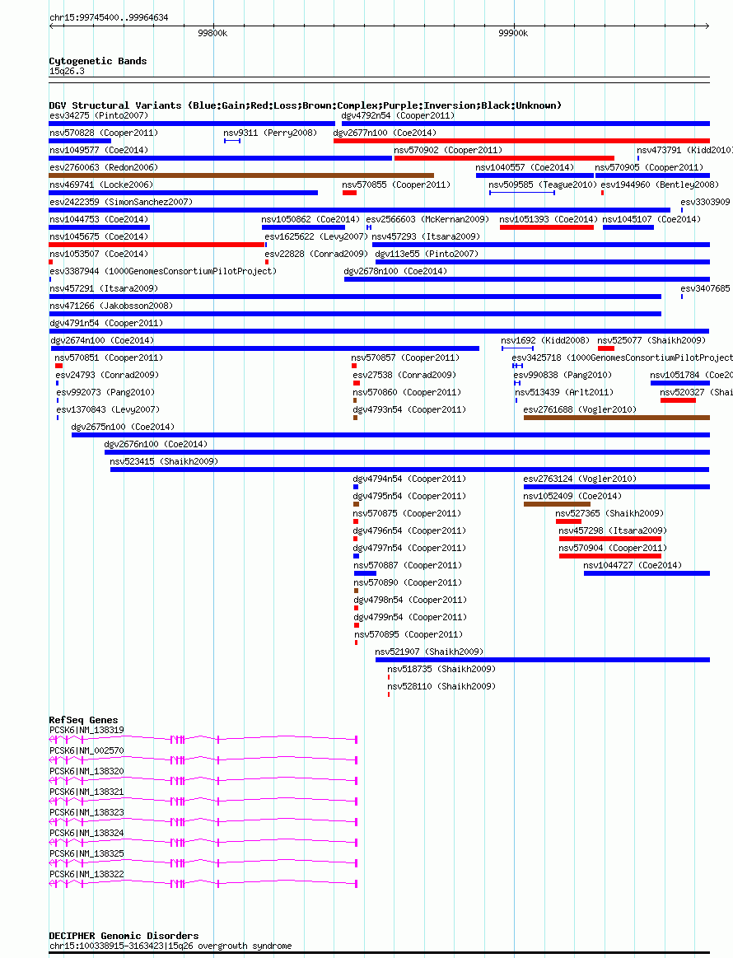Click the nsv518735 (Shaikh2009) label
This screenshot has width=733, height=958.
point(441,669)
